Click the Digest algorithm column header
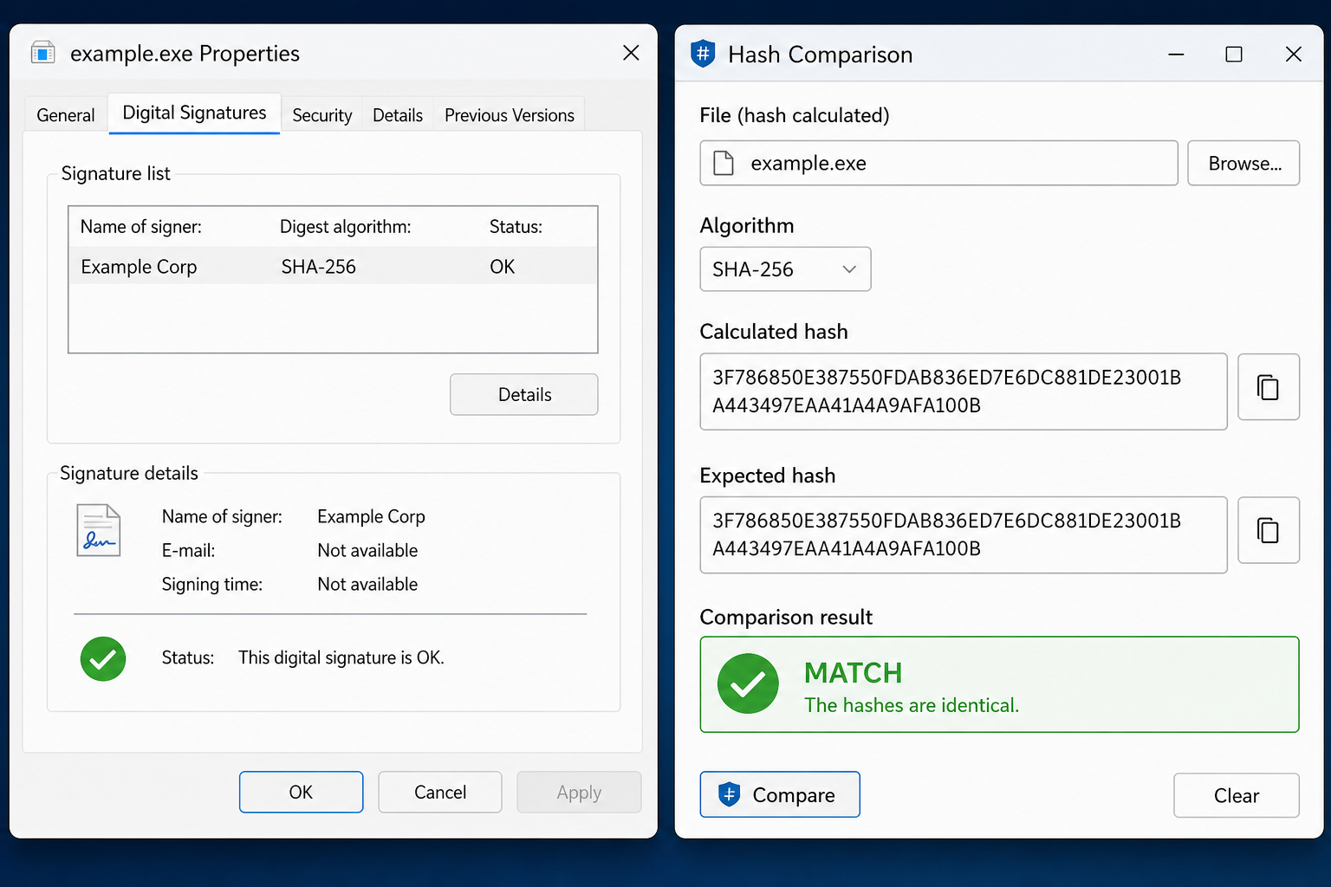Image resolution: width=1331 pixels, height=887 pixels. click(x=346, y=227)
